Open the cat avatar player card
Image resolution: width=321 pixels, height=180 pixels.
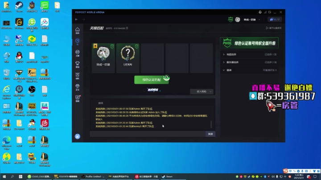point(103,58)
